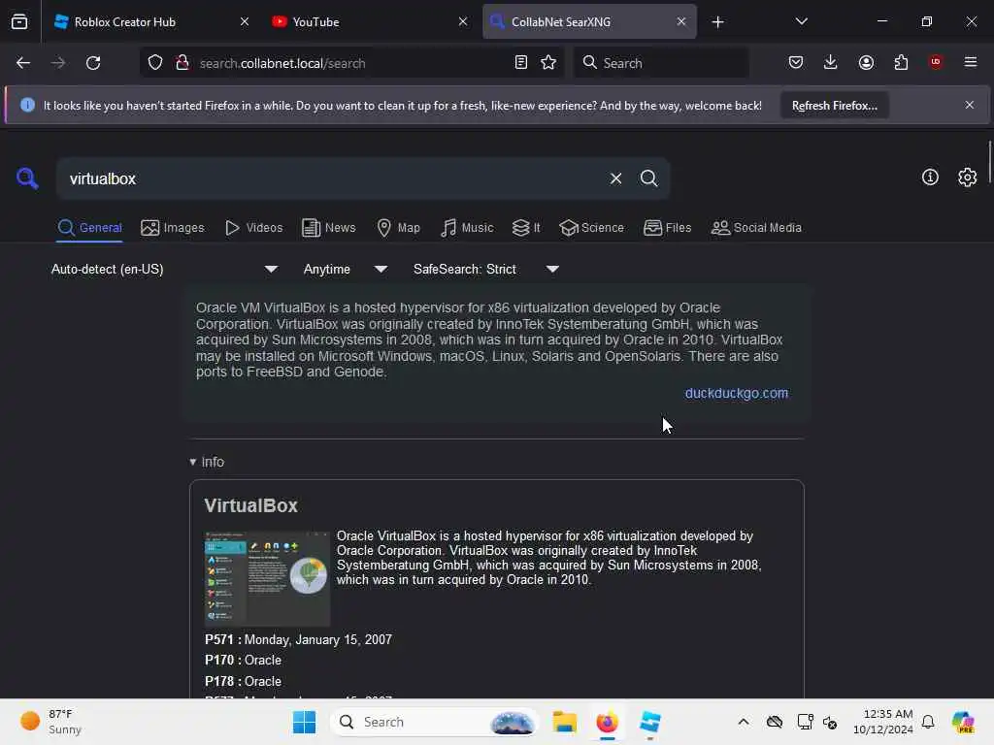Open Roblox Studio from the taskbar
Viewport: 994px width, 745px height.
[649, 722]
